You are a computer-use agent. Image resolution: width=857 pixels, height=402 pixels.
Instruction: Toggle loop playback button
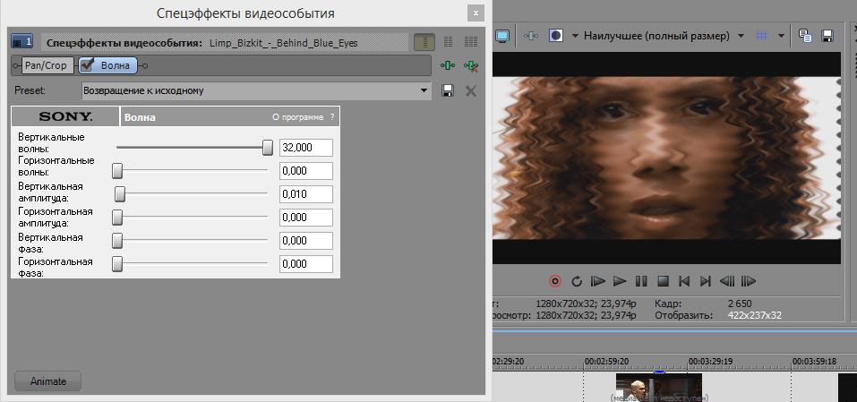tap(577, 281)
